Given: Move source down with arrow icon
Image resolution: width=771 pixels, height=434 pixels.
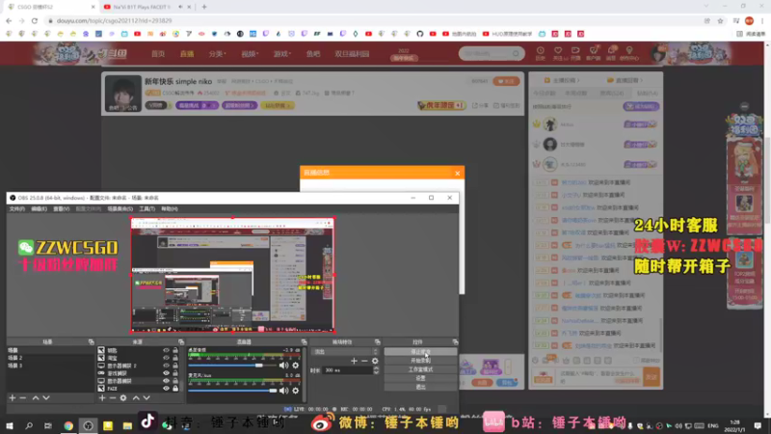Looking at the screenshot, I should 146,397.
